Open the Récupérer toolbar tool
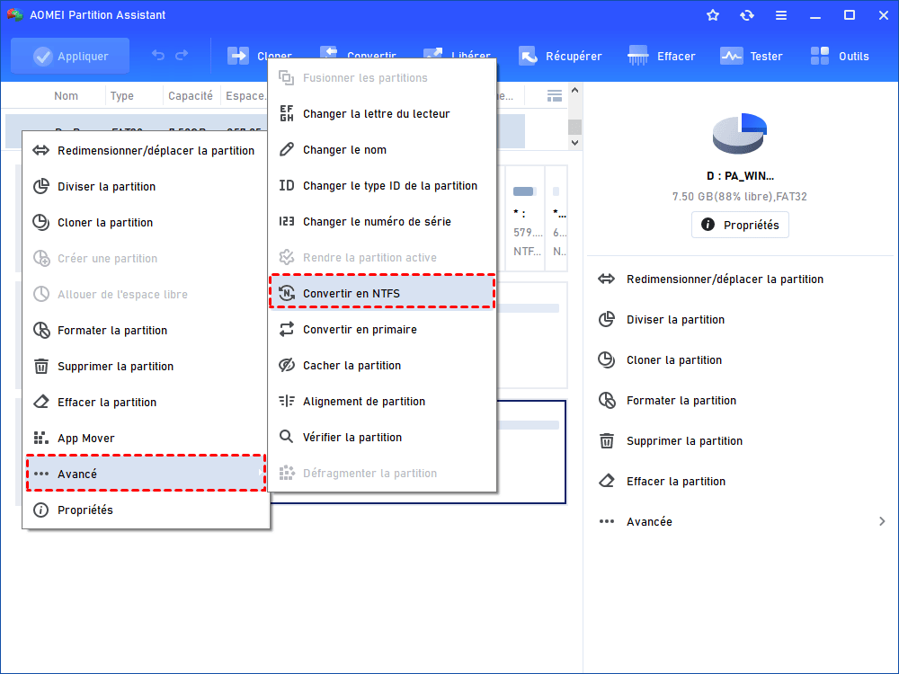Viewport: 899px width, 674px height. [560, 56]
